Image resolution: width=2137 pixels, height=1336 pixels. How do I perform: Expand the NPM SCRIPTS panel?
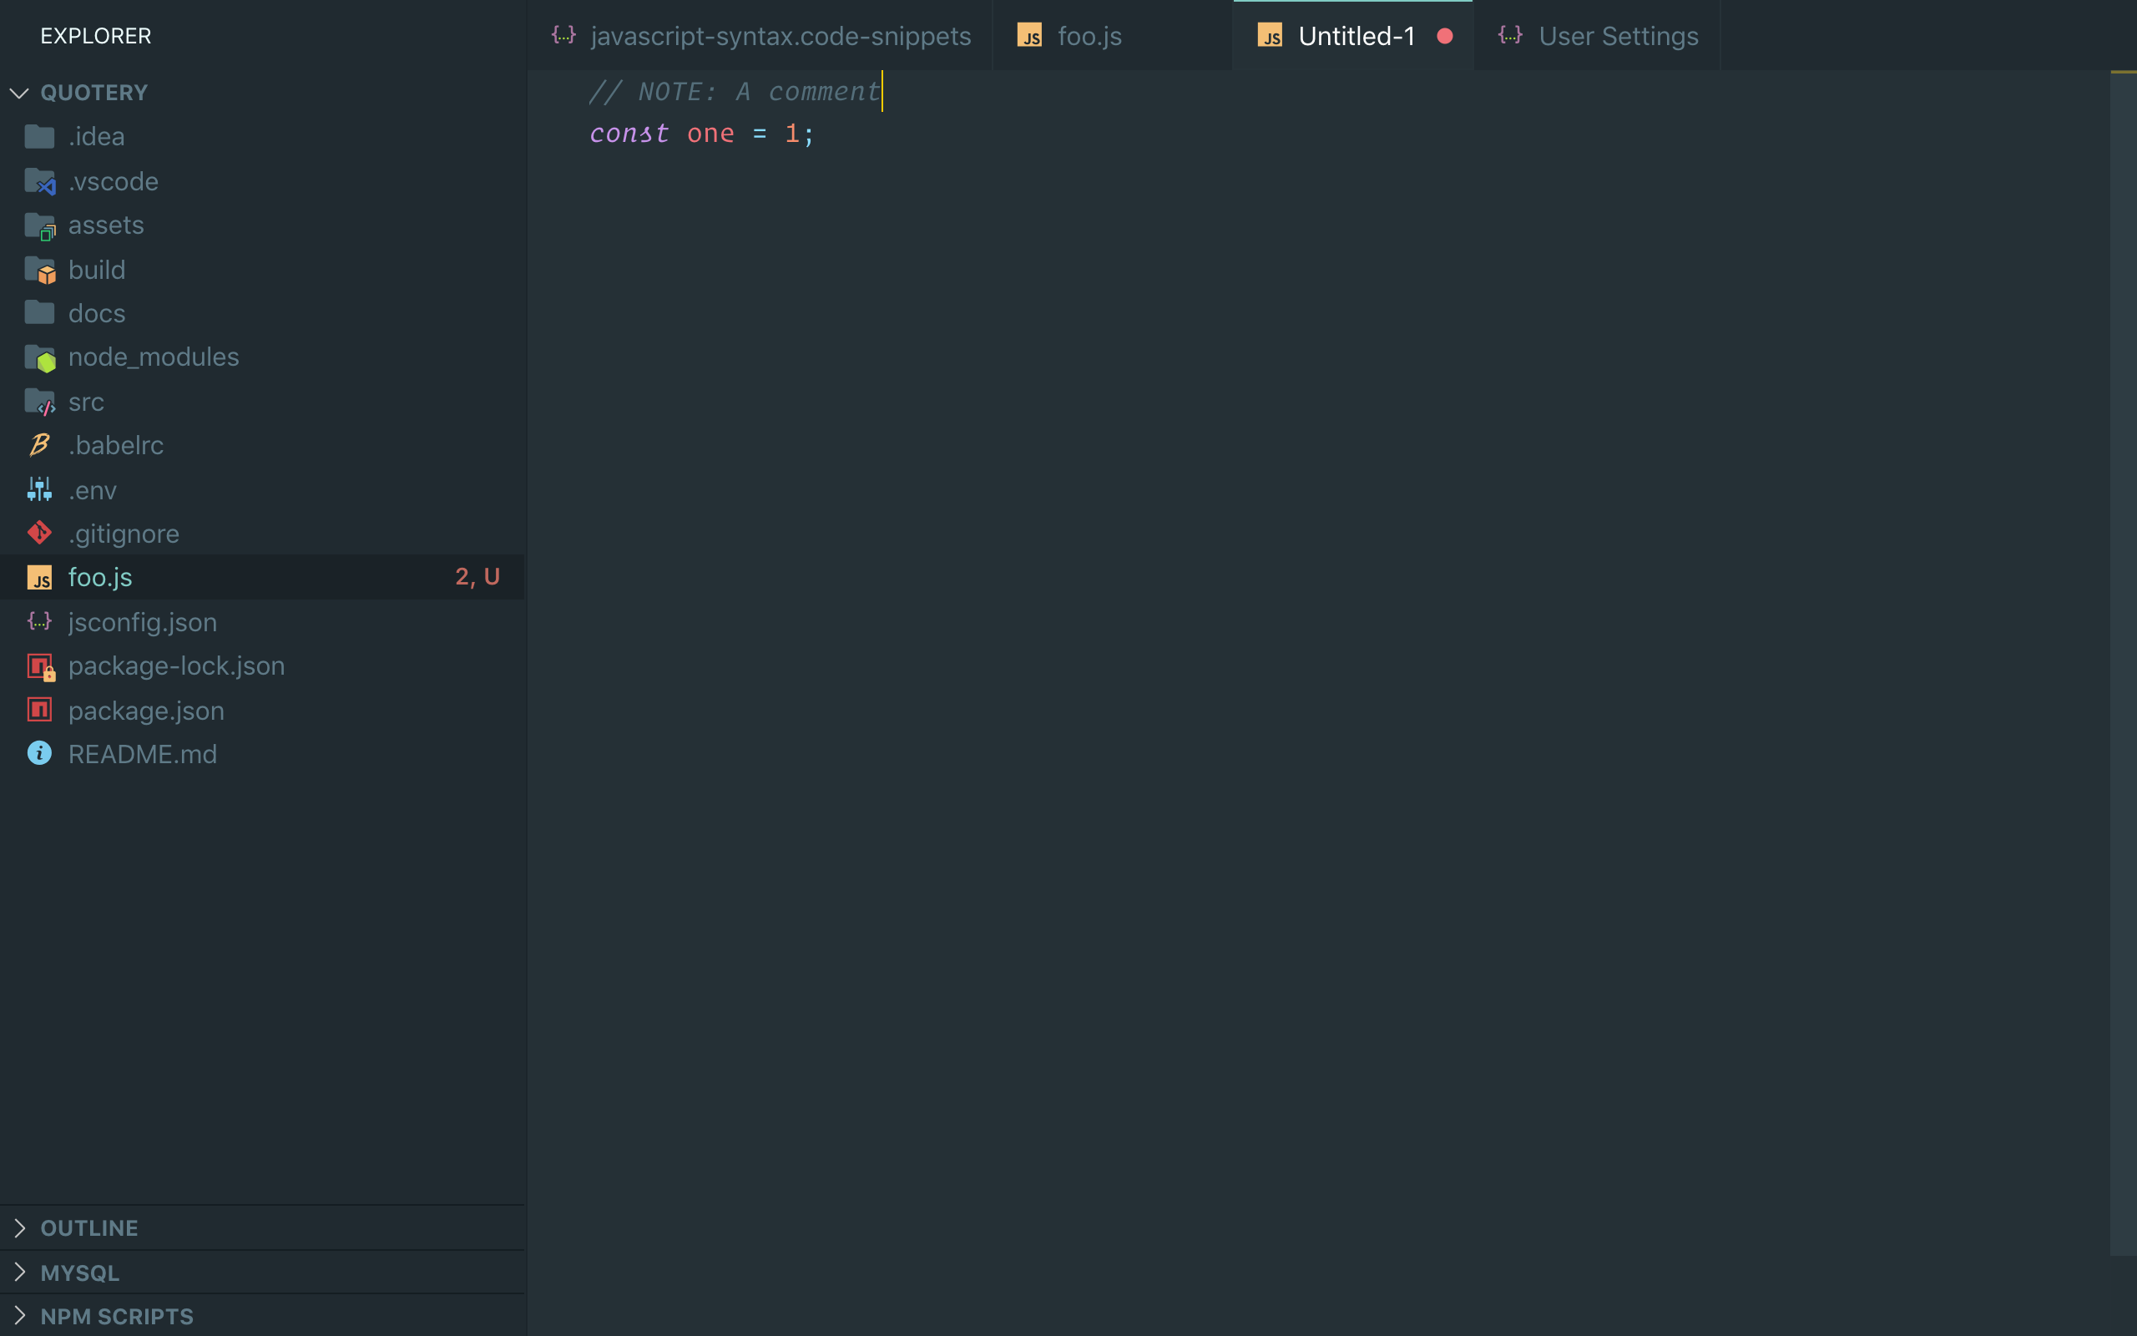point(262,1316)
